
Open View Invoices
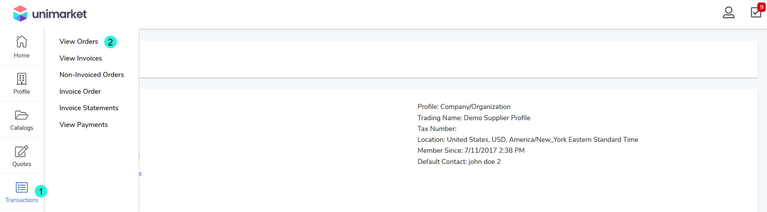click(81, 58)
